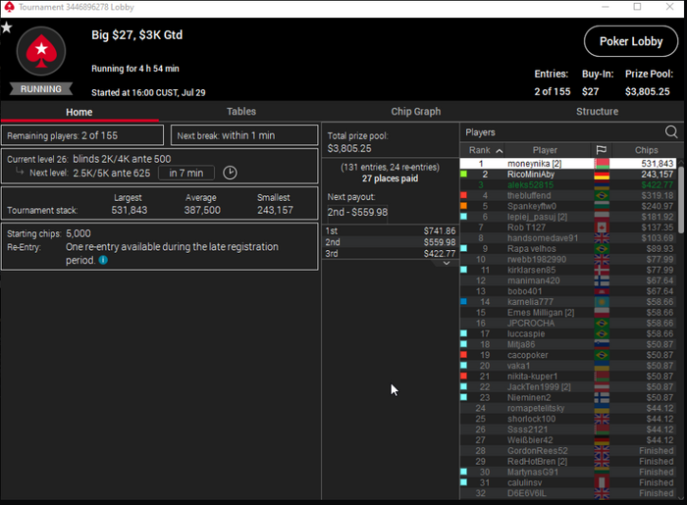Select player calulinsv row
Viewport: 687px width, 505px height.
(x=568, y=482)
